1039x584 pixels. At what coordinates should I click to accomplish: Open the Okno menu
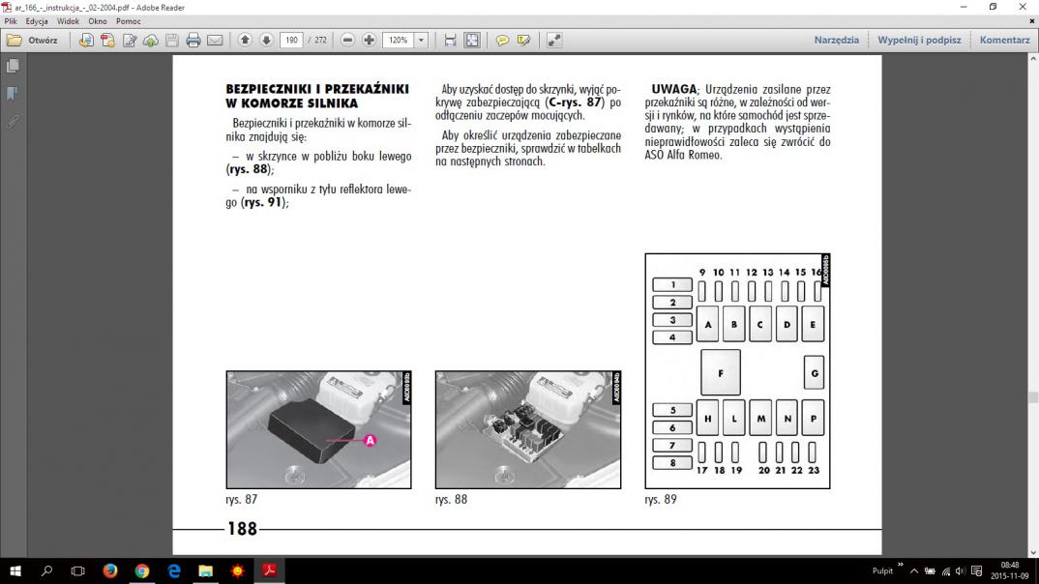pos(98,21)
